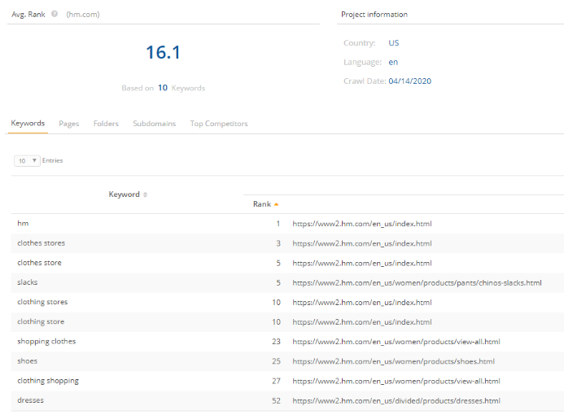Click the rank value 52 for dresses
This screenshot has width=564, height=415.
point(276,401)
